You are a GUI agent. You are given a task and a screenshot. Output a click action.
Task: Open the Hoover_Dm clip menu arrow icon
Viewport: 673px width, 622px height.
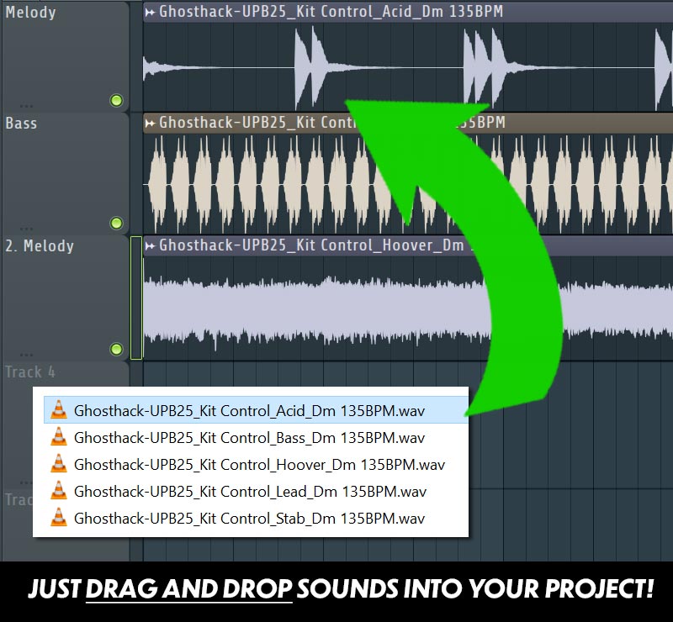[150, 246]
